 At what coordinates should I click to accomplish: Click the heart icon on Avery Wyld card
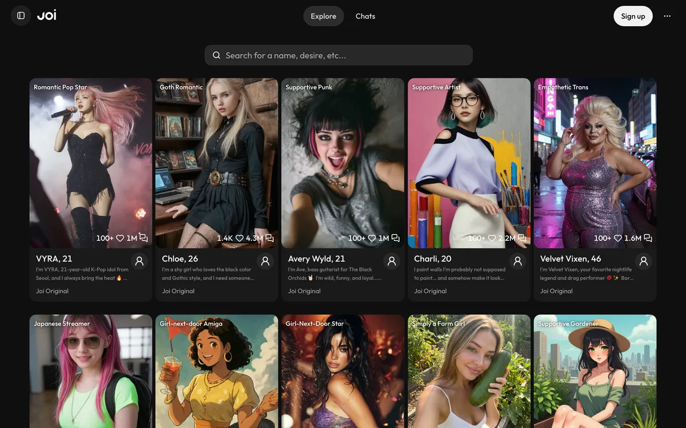pyautogui.click(x=372, y=238)
